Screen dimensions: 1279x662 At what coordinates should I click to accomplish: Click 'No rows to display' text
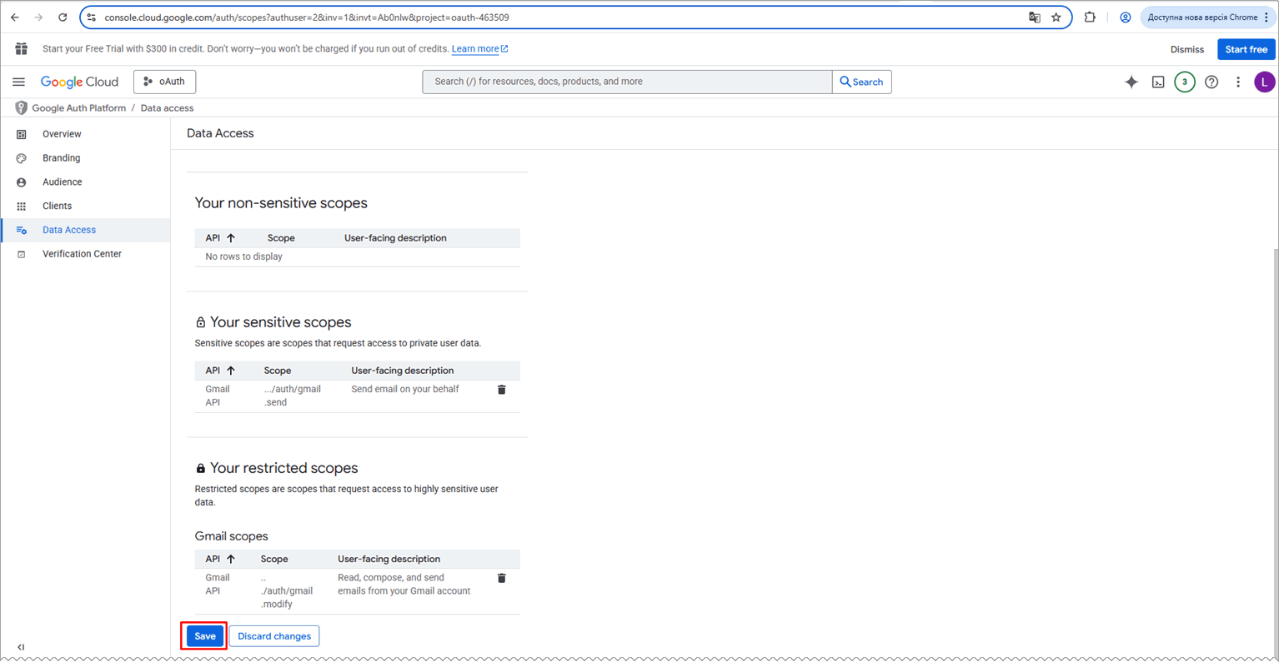coord(243,256)
